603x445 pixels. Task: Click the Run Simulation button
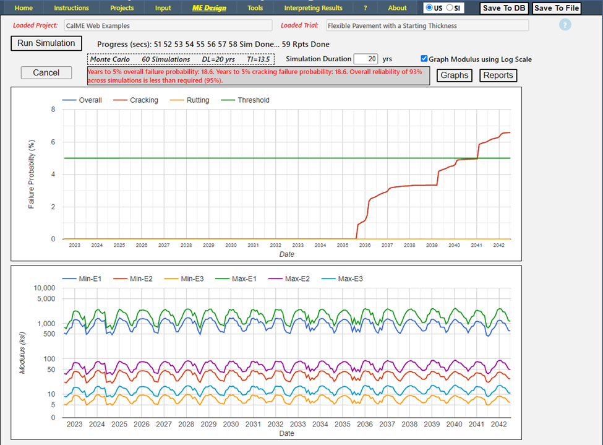(46, 43)
